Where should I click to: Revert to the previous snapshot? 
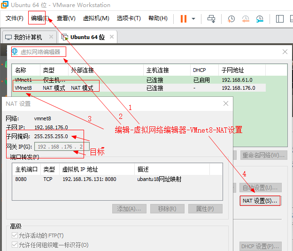(246, 19)
